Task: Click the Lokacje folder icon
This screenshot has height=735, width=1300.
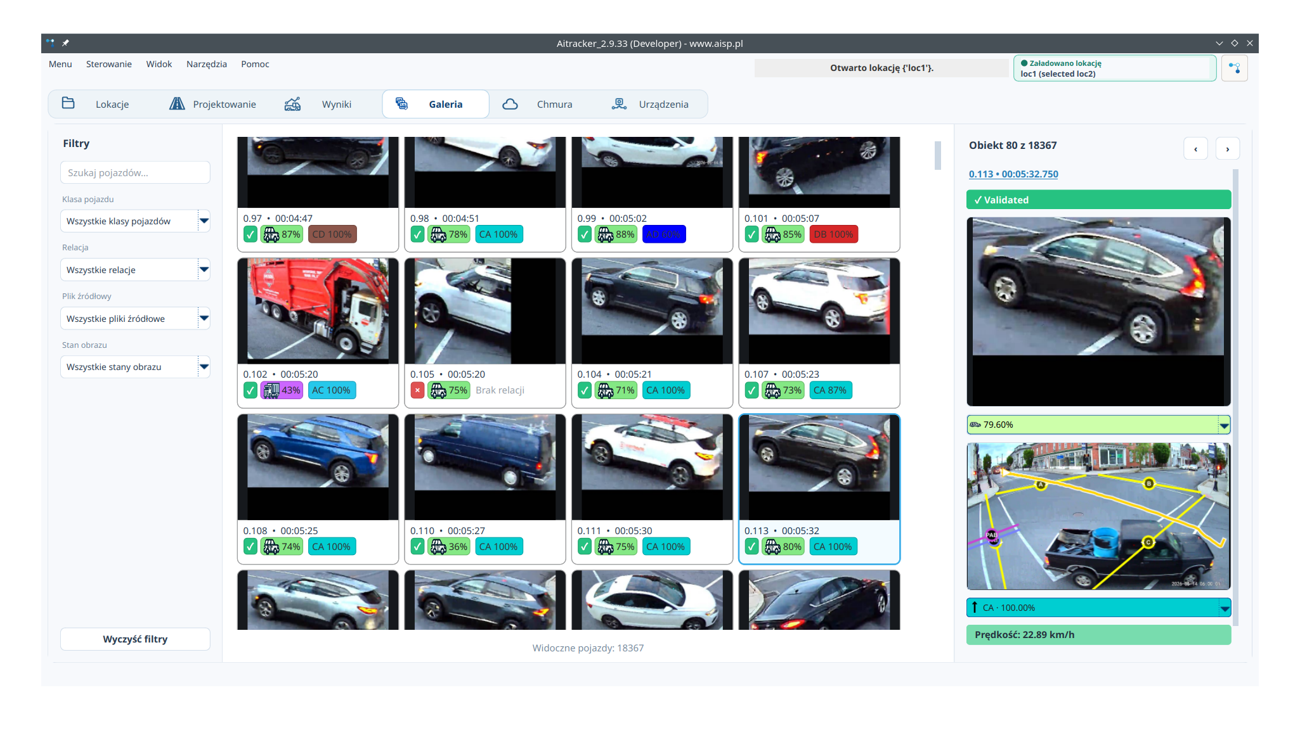Action: click(68, 103)
